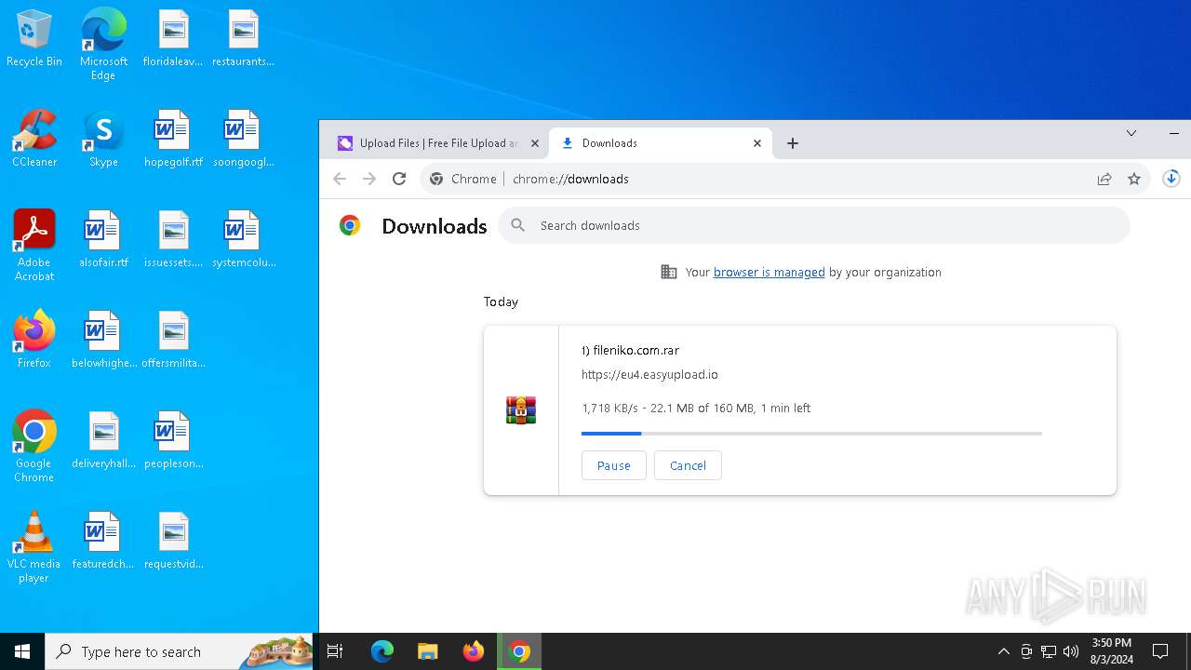
Task: Click the 'Today' date heading
Action: [x=501, y=301]
